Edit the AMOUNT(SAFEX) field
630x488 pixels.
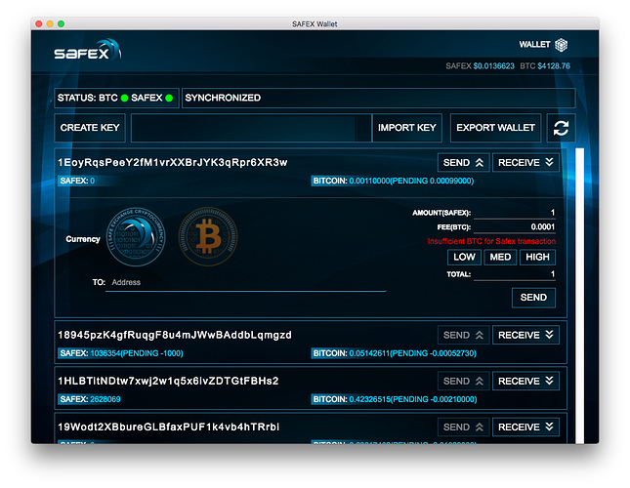tap(515, 213)
